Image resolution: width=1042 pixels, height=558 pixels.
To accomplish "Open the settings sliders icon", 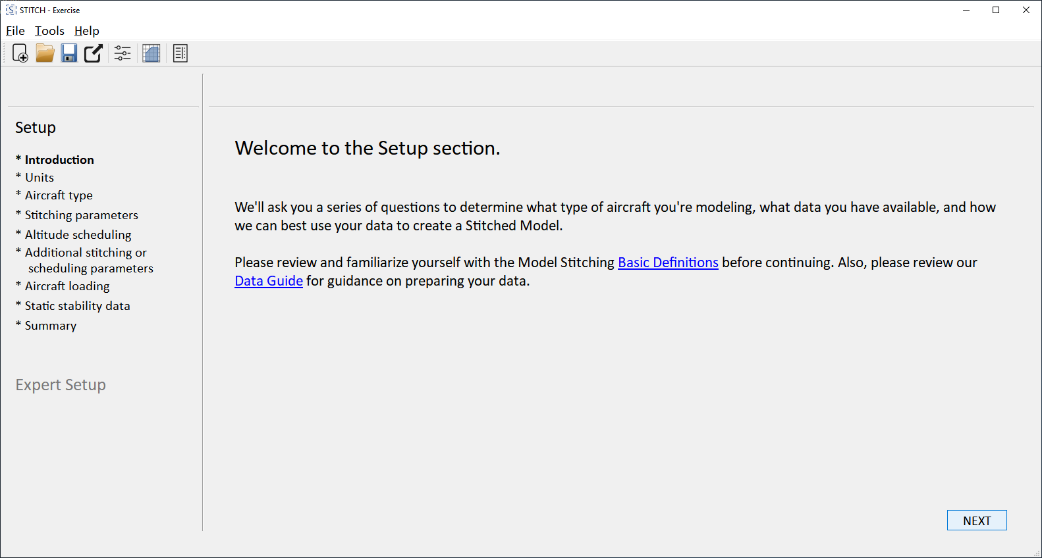I will [123, 53].
